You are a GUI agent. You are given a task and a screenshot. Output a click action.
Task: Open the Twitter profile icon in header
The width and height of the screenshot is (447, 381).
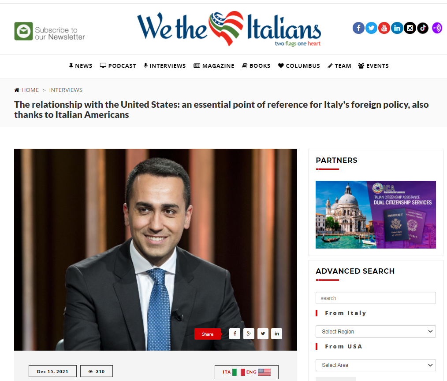(371, 28)
